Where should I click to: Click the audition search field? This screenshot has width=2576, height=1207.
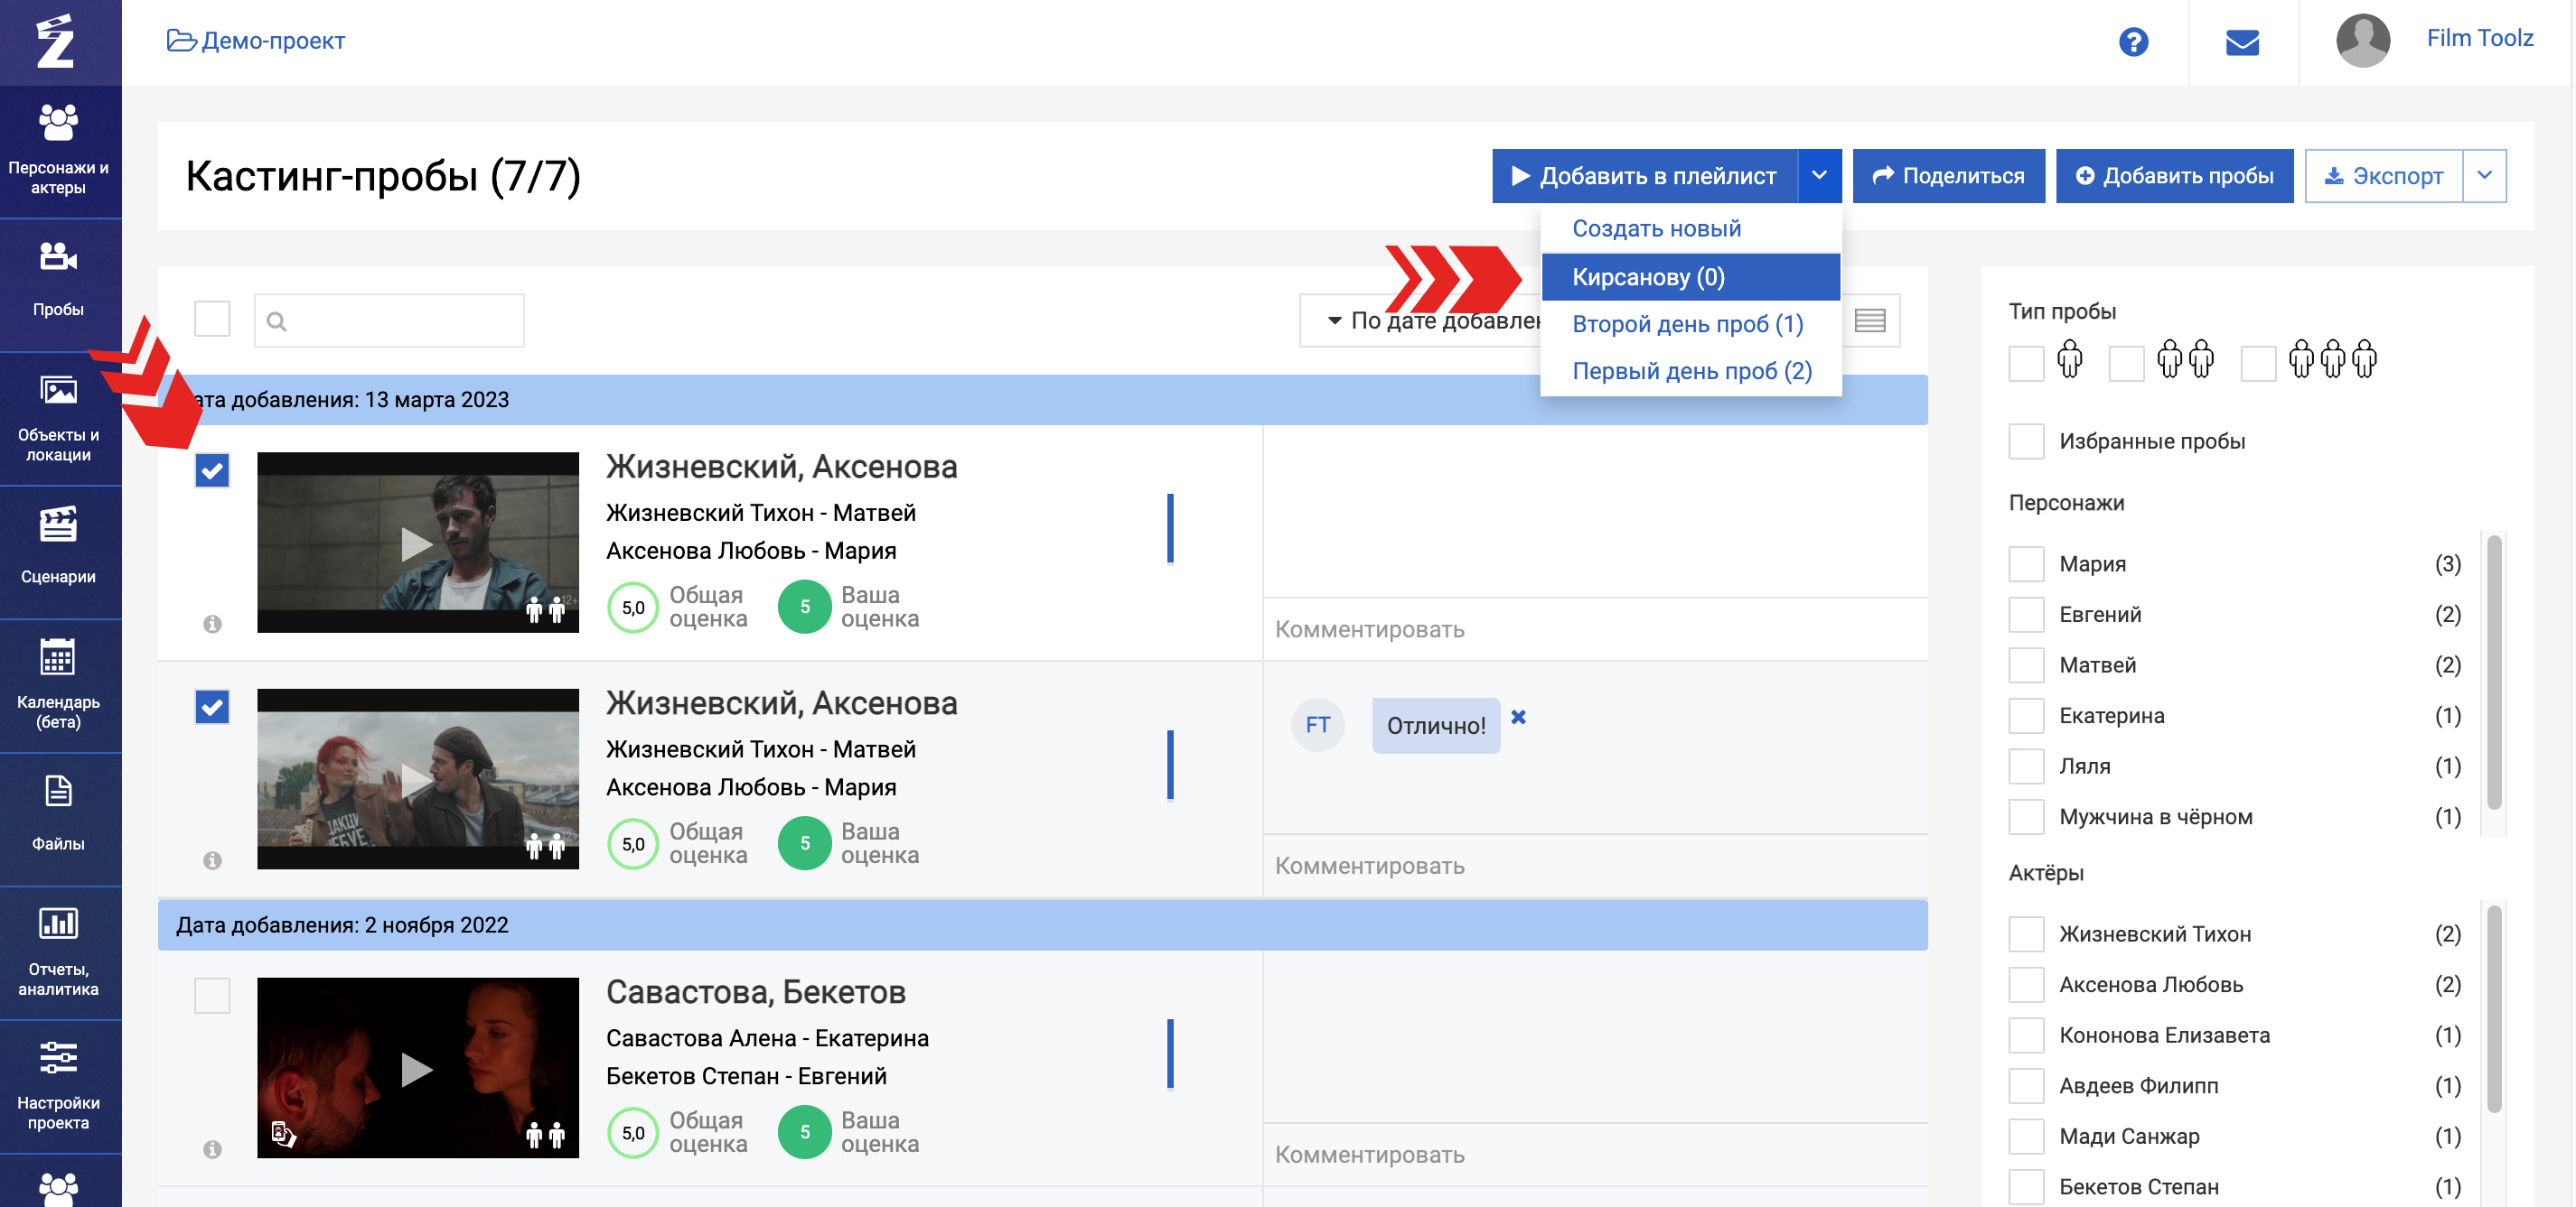[389, 320]
